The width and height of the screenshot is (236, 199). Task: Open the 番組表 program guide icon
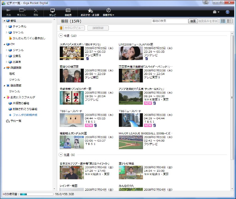coord(68,12)
